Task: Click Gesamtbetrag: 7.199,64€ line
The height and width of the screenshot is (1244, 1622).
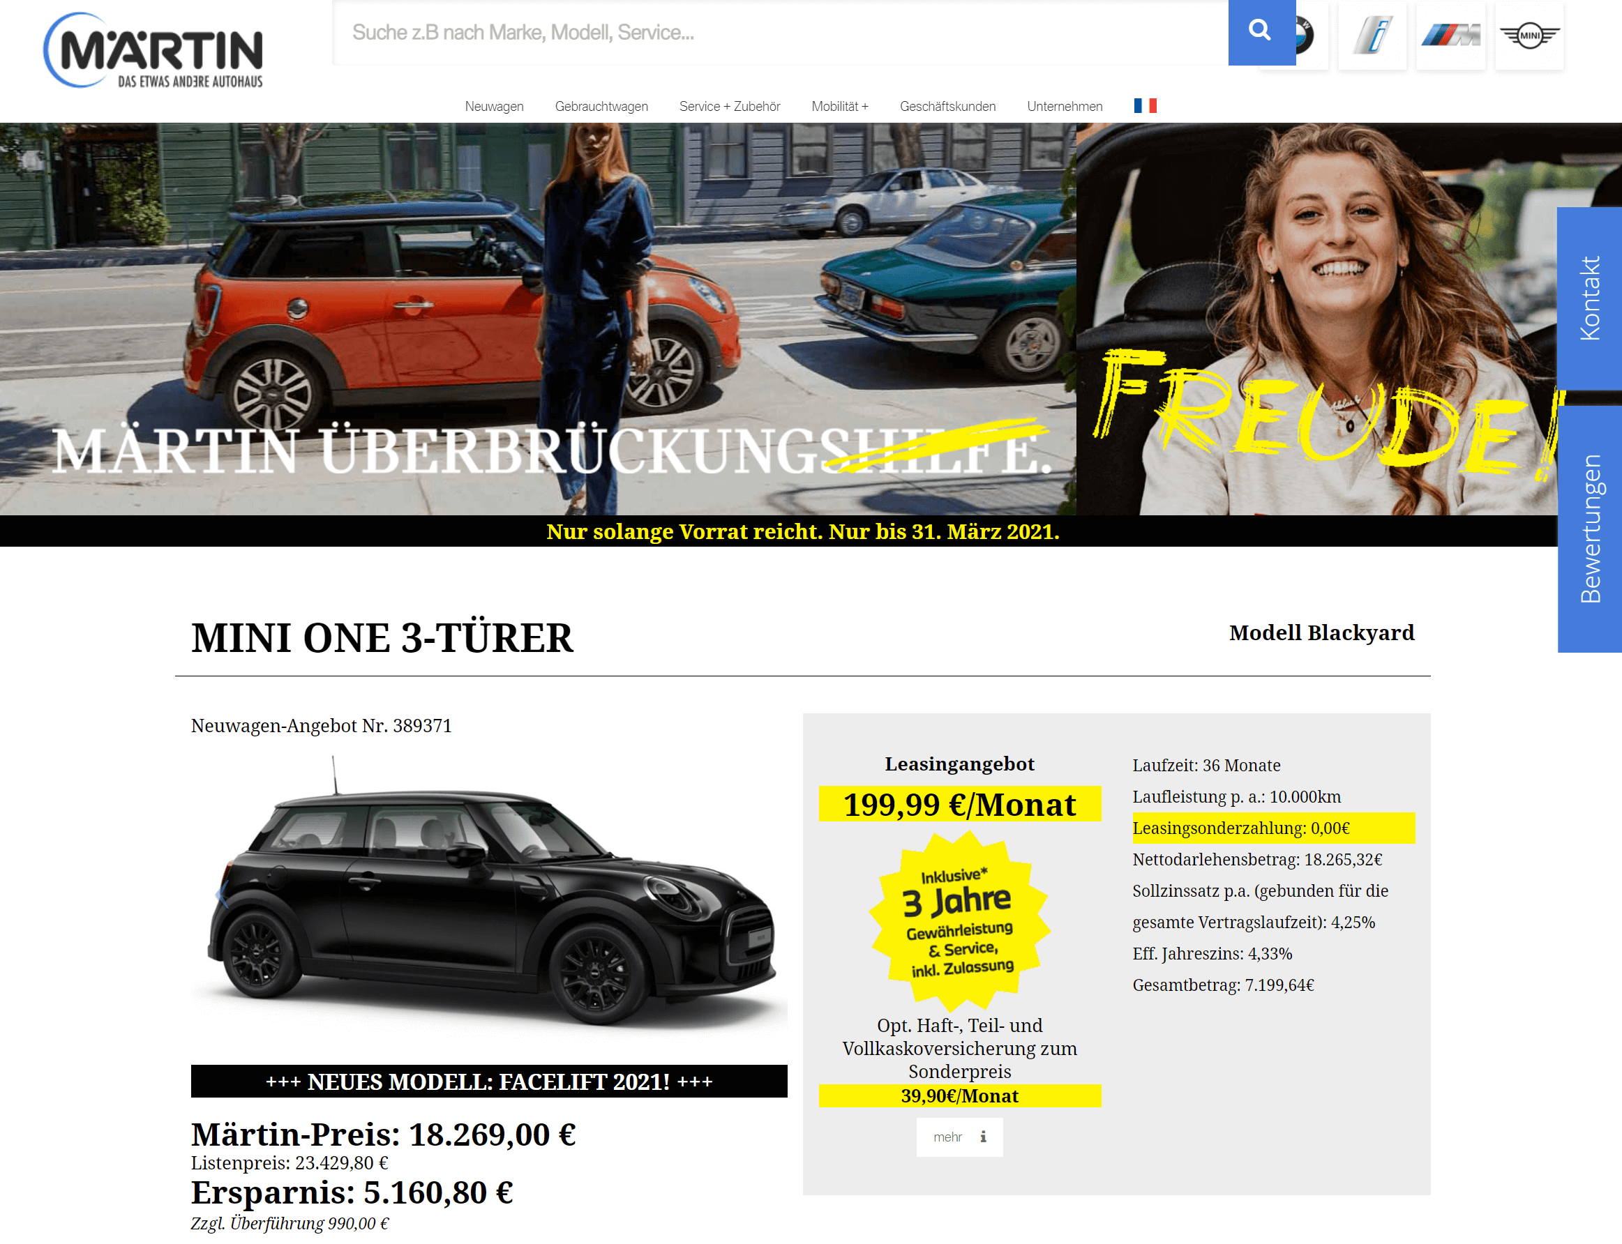Action: point(1224,985)
